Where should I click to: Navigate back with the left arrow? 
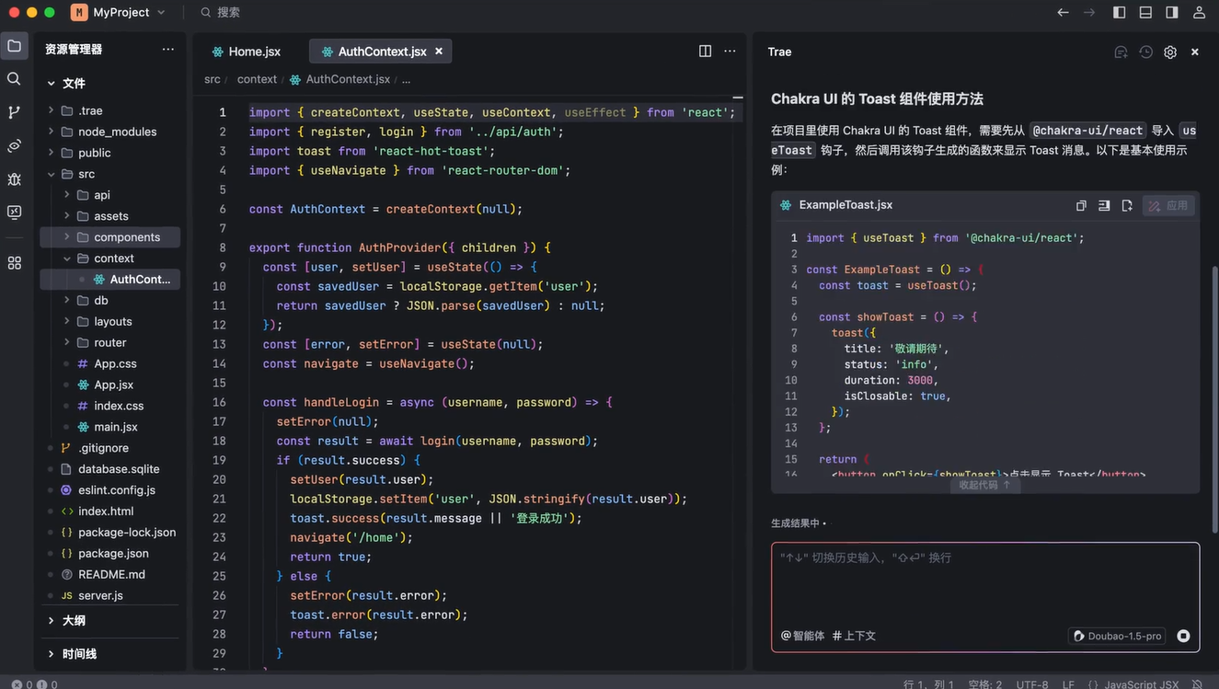1063,13
